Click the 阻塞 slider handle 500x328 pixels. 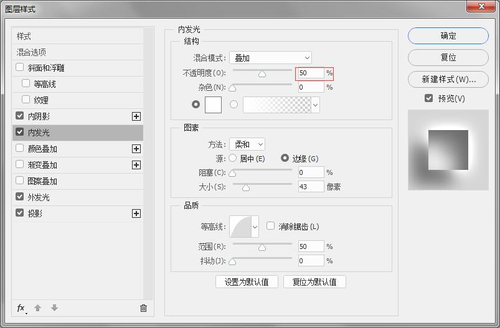pyautogui.click(x=232, y=173)
